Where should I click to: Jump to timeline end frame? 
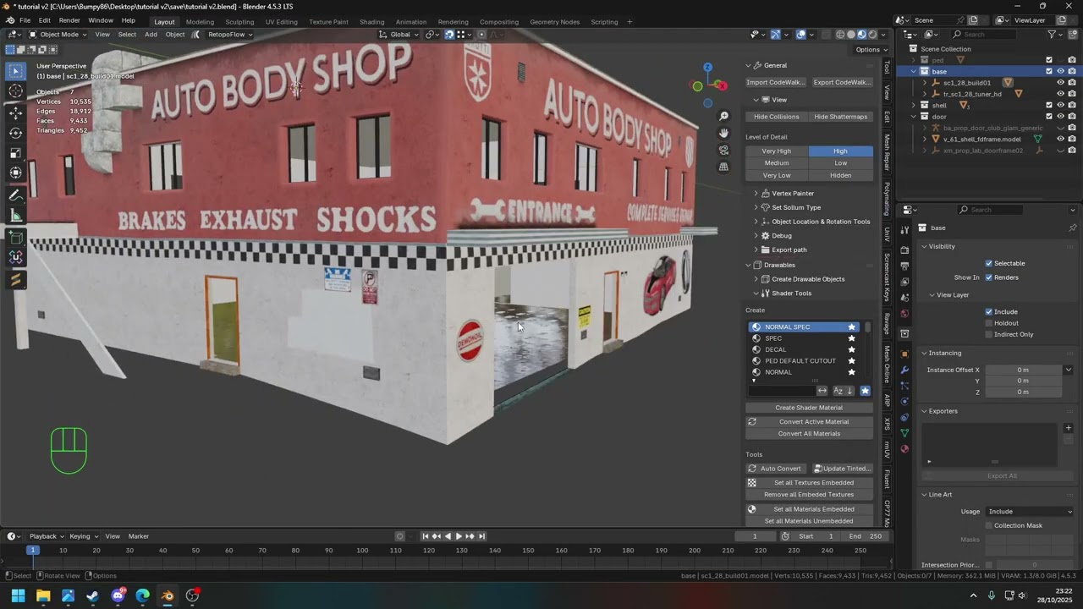click(x=481, y=536)
